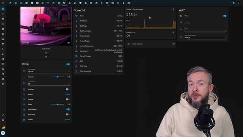Open the video player icon tab
Screen dimensions: 243x137
pos(37,3)
